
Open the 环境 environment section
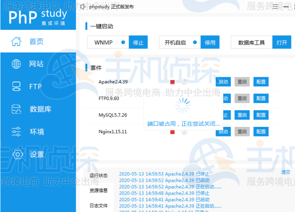tap(38, 132)
